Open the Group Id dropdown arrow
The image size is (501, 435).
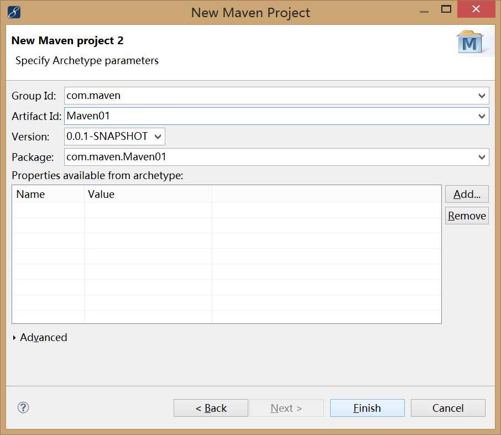pos(482,96)
